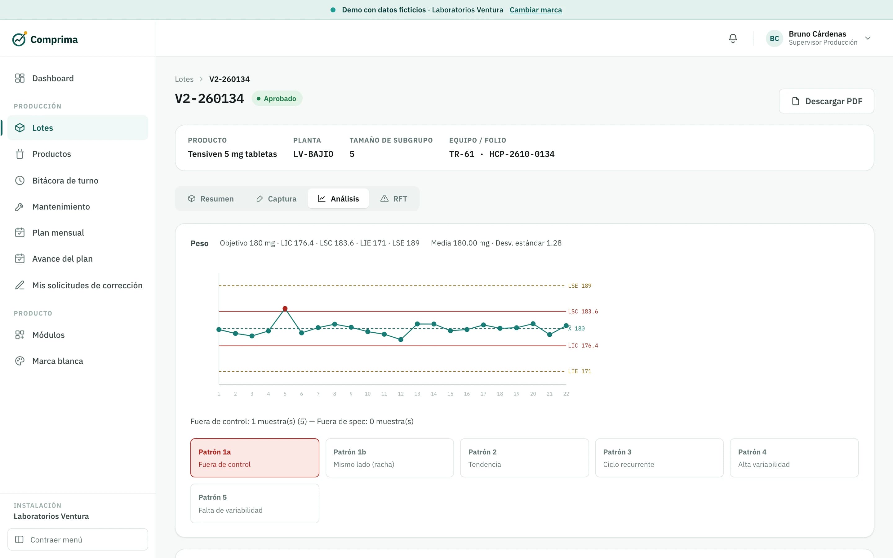Toggle the Patrón 5 Falta de variabilidad card

(255, 503)
